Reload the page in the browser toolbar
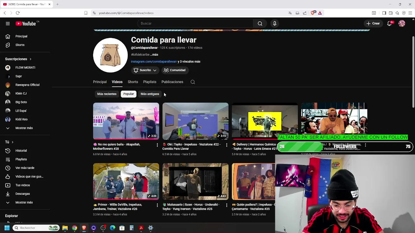 click(x=18, y=13)
